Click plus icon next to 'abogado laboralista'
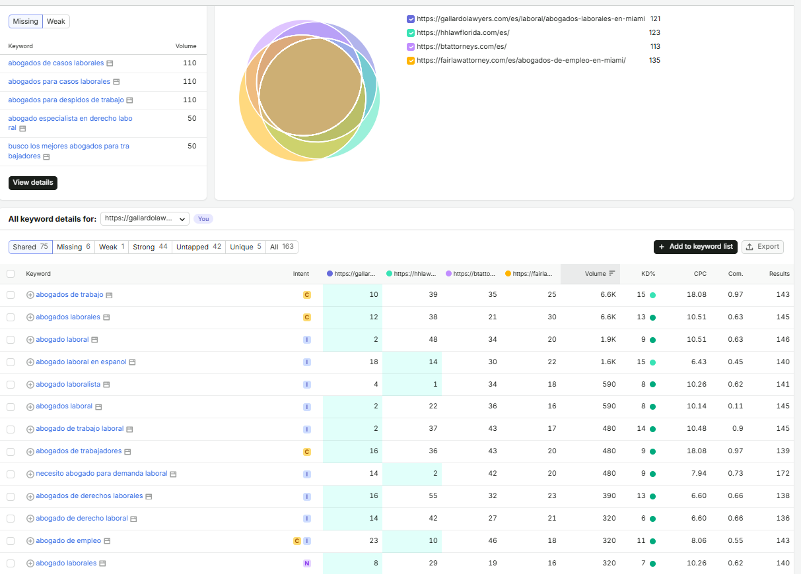This screenshot has height=574, width=801. pyautogui.click(x=30, y=385)
